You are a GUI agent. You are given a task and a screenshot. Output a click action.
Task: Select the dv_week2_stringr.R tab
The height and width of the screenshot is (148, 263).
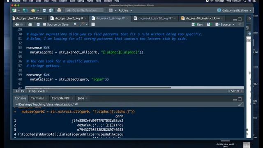[111, 18]
